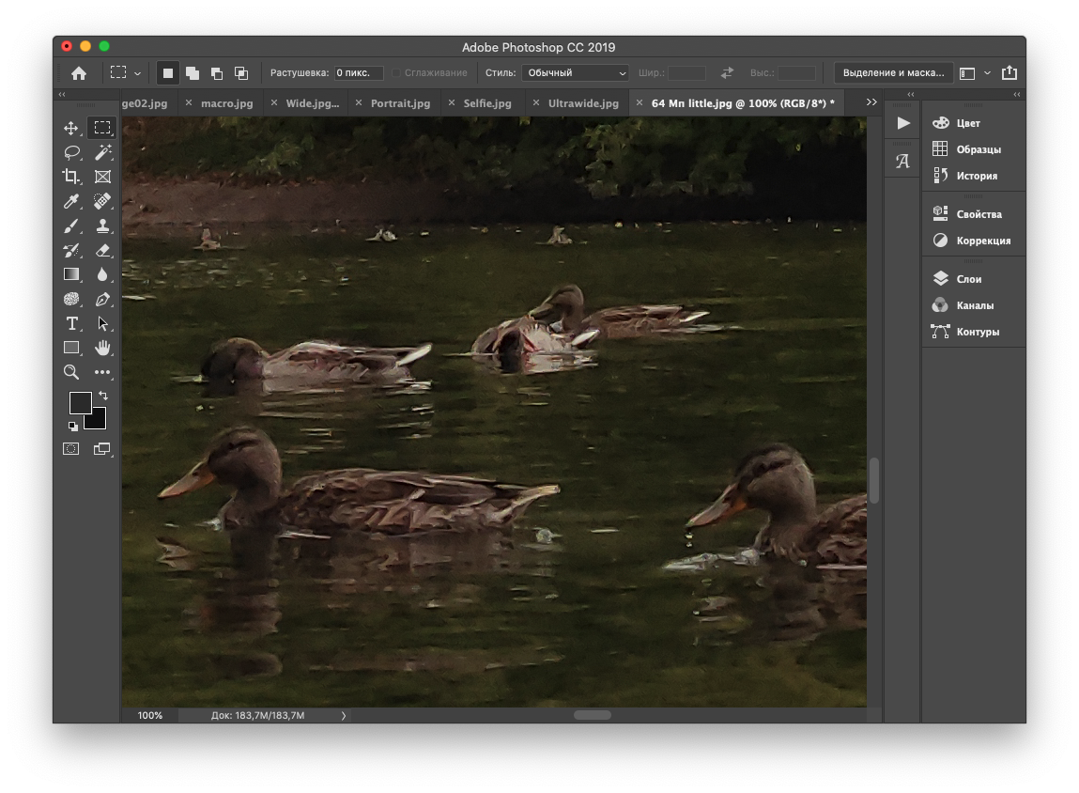The width and height of the screenshot is (1079, 793).
Task: Open the Стиль dropdown
Action: (576, 73)
